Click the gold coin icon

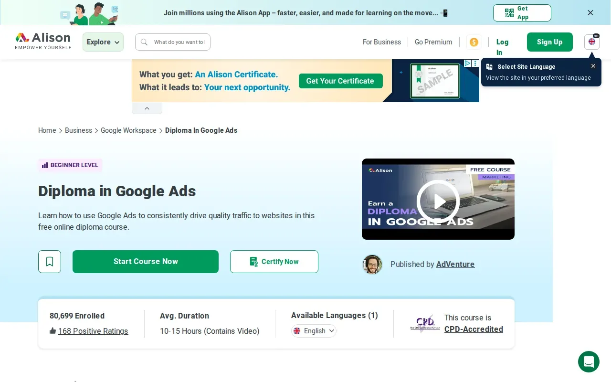click(474, 42)
